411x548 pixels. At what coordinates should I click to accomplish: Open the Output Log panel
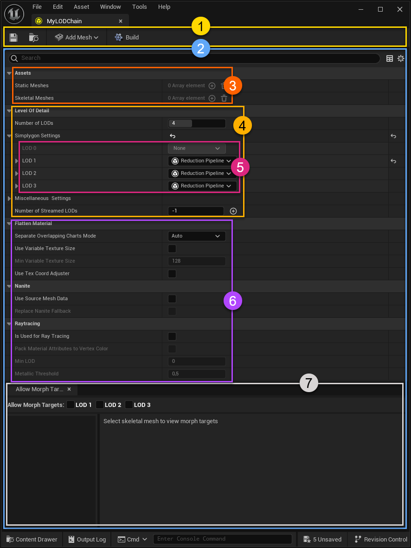point(87,539)
